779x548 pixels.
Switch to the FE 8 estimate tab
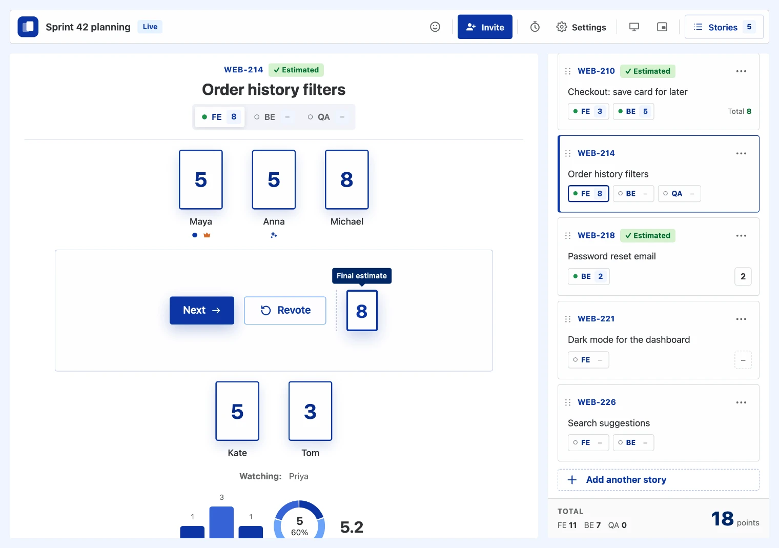(219, 117)
